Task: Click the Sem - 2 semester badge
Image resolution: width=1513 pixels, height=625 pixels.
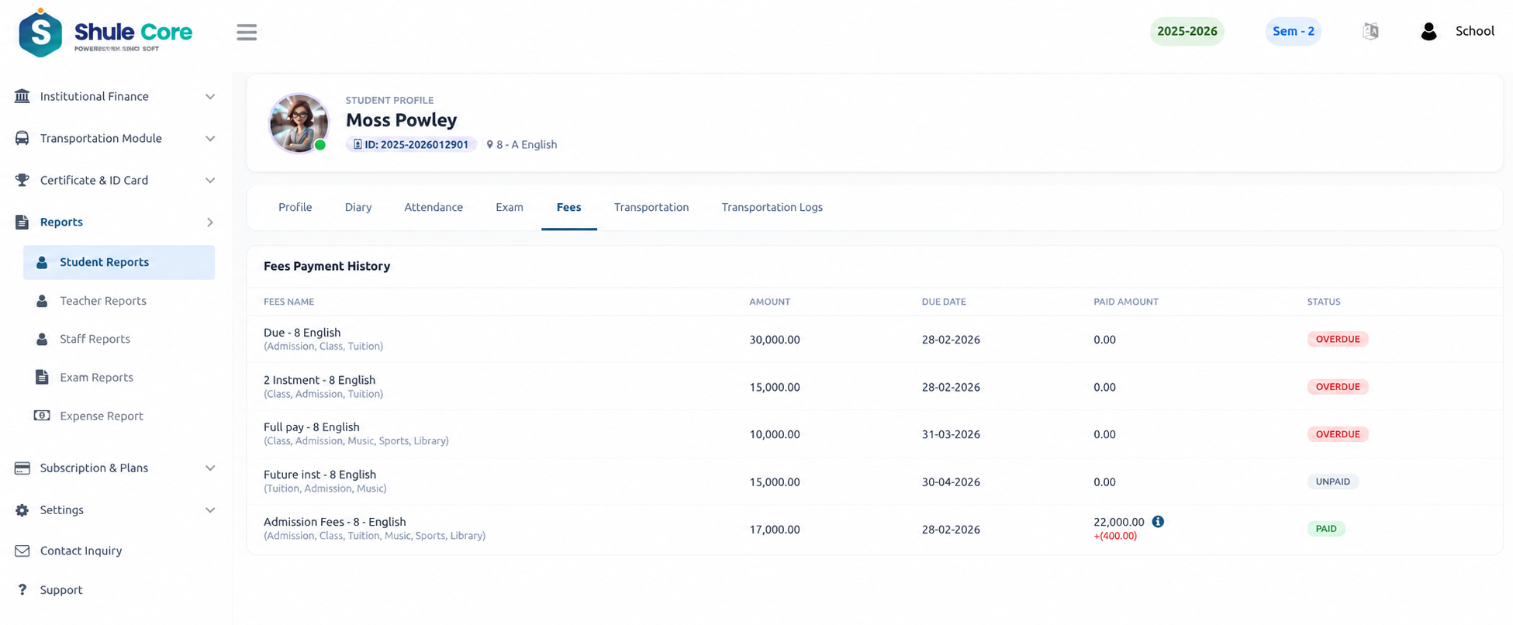Action: tap(1293, 31)
